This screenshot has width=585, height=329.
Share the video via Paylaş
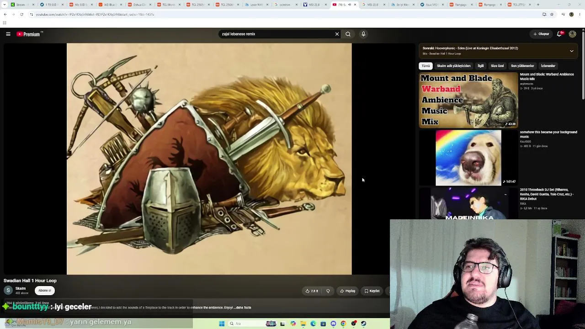coord(347,291)
